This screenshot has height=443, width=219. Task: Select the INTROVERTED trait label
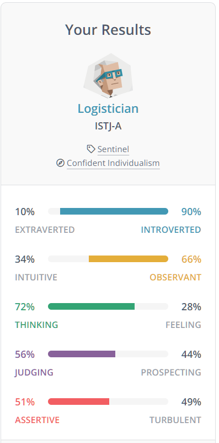point(171,230)
